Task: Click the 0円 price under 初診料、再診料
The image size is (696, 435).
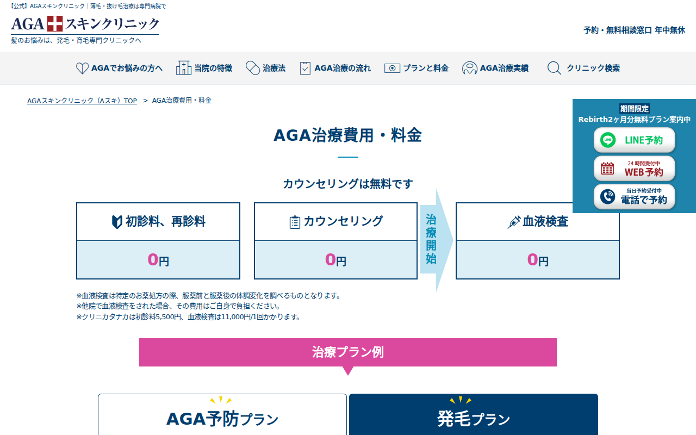Action: (158, 260)
